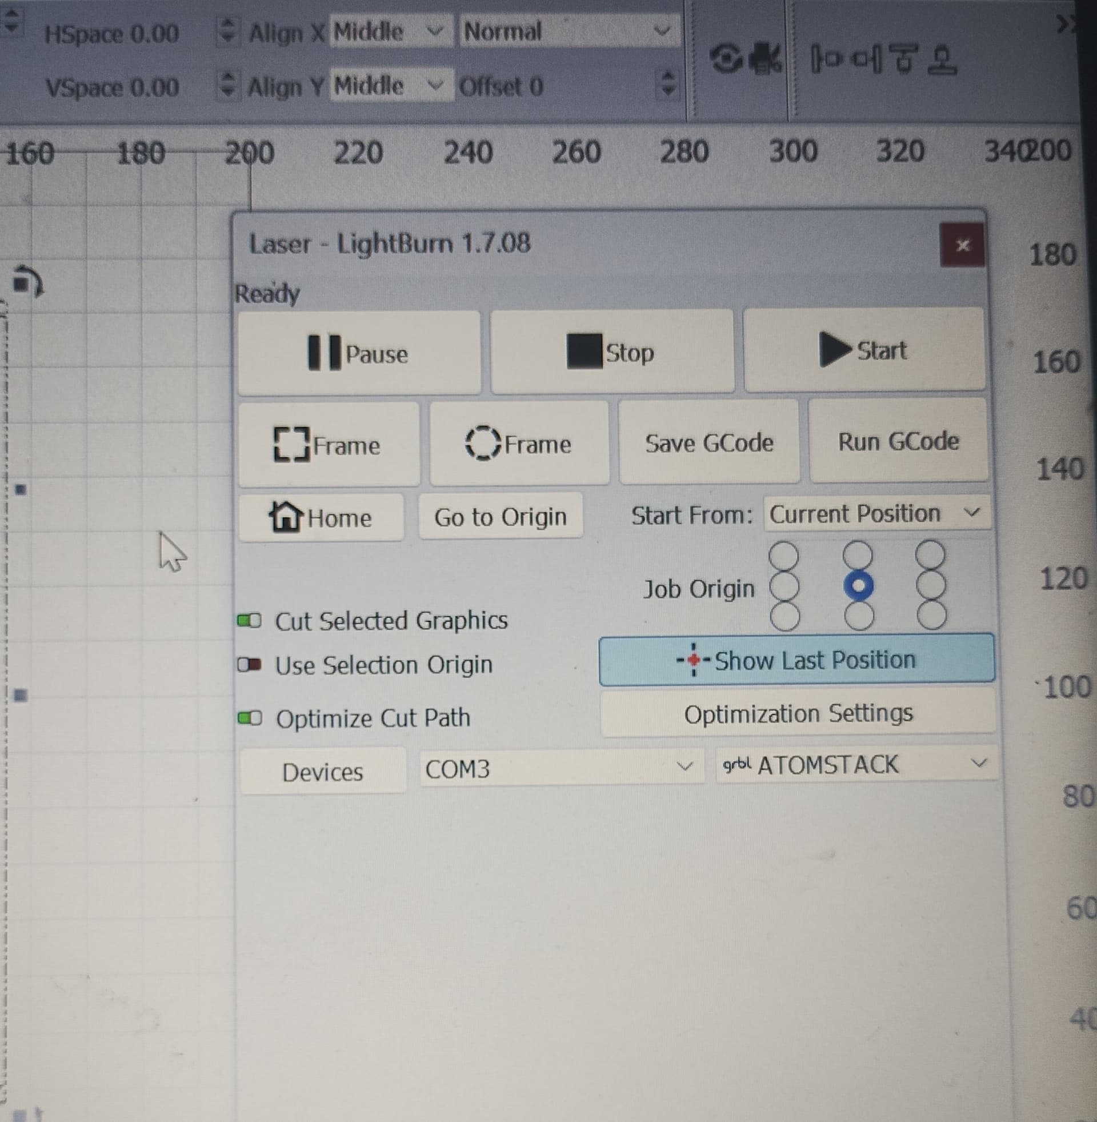Stop the laser job
Viewport: 1097px width, 1122px height.
click(612, 352)
